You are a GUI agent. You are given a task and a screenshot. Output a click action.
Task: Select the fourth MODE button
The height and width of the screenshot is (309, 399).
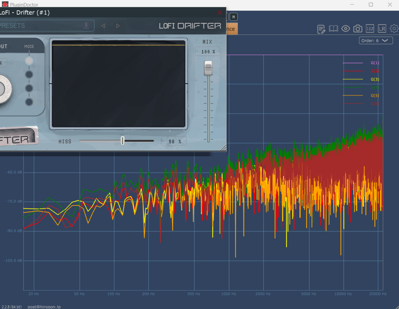[x=29, y=102]
